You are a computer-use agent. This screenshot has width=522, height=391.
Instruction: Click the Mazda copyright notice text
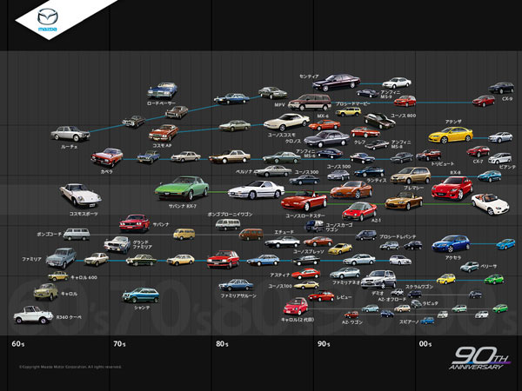click(70, 367)
